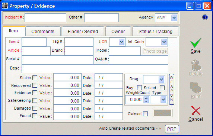Viewport: 213px width, 136px height.
Task: Click the red Cancel X icon
Action: tap(195, 111)
